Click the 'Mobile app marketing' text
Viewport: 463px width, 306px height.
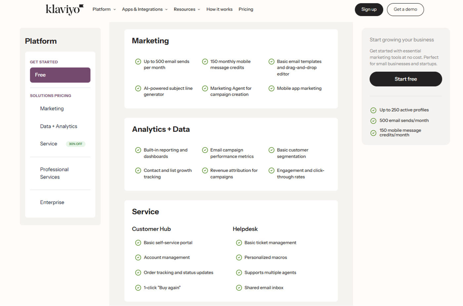point(299,88)
